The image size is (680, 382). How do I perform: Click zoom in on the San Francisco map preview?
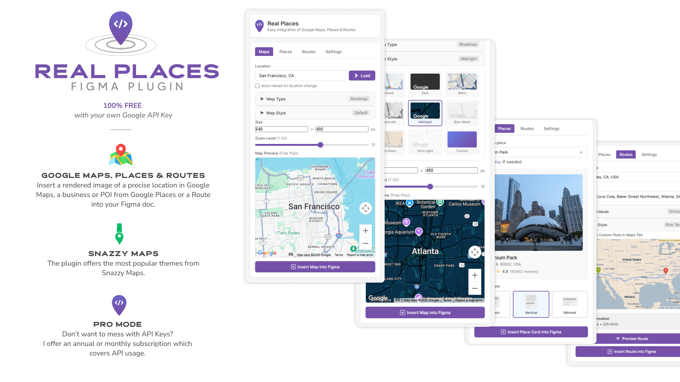coord(365,230)
